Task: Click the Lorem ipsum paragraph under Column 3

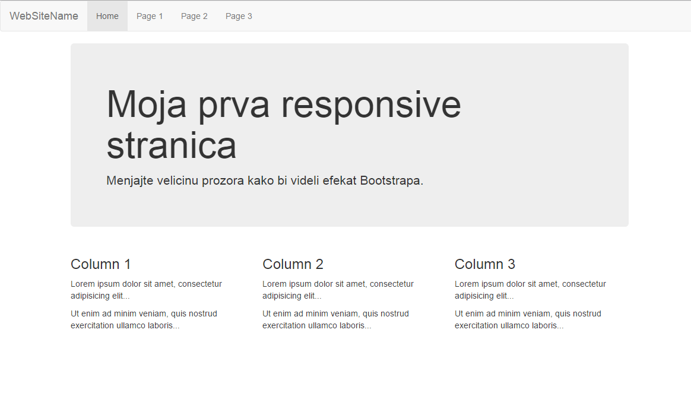Action: 530,290
